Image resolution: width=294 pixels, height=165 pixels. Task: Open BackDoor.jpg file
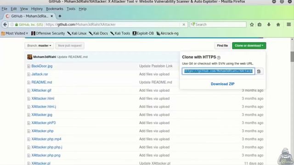point(42,66)
